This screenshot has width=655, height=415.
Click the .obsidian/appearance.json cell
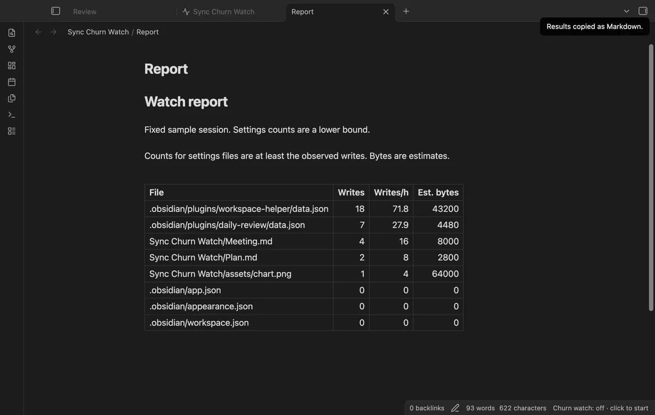(x=239, y=306)
